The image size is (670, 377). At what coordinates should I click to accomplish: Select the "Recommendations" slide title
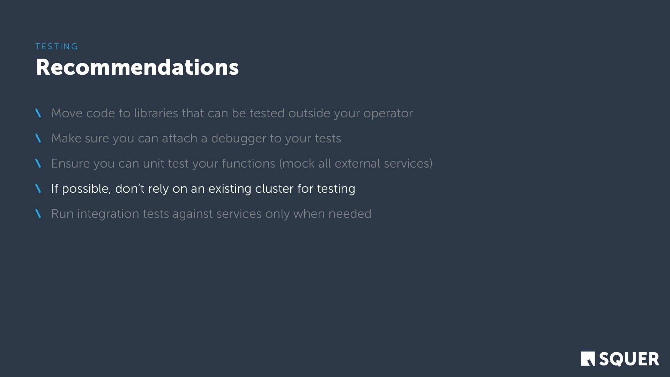[x=137, y=67]
